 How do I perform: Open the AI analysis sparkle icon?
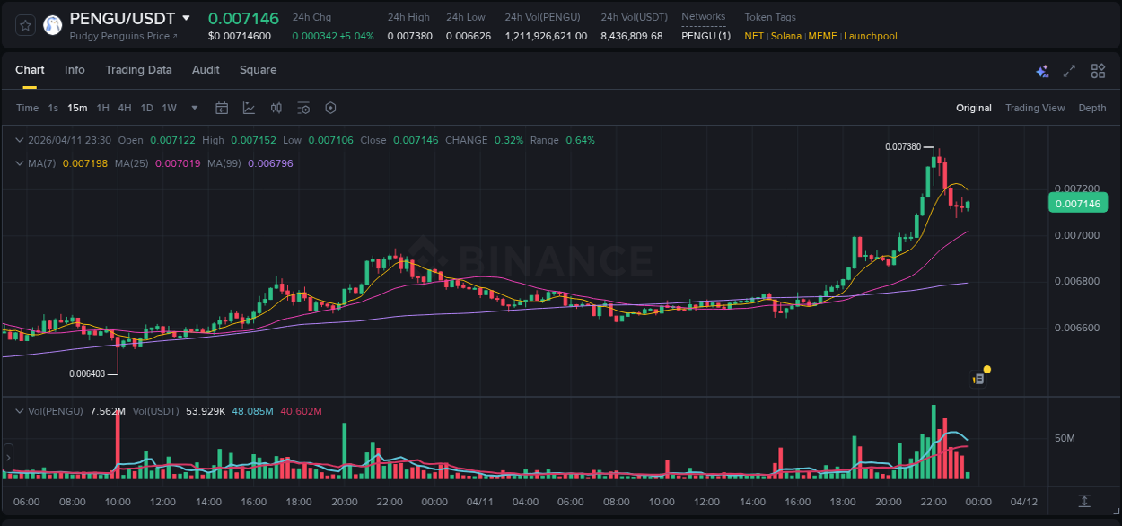pos(1042,70)
